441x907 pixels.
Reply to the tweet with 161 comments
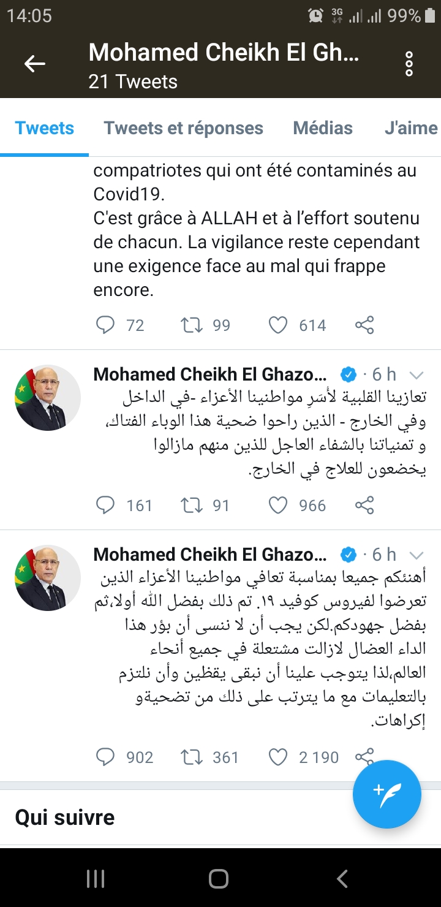tap(105, 505)
